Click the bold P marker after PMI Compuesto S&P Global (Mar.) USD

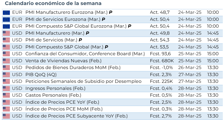click(106, 47)
